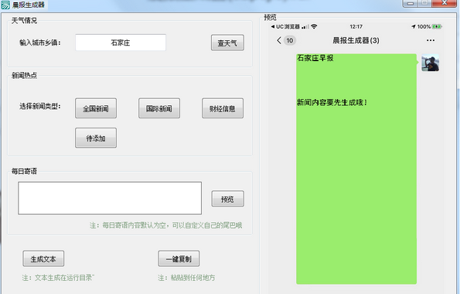Click the 新闻内容要先生成哦 message text
The height and width of the screenshot is (294, 460).
[332, 102]
